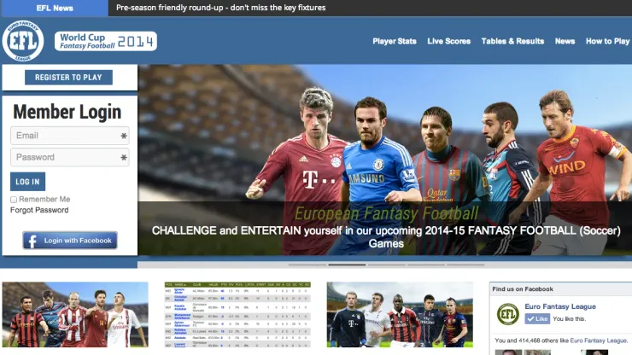The image size is (632, 355).
Task: Click the Email input field
Action: (x=64, y=136)
